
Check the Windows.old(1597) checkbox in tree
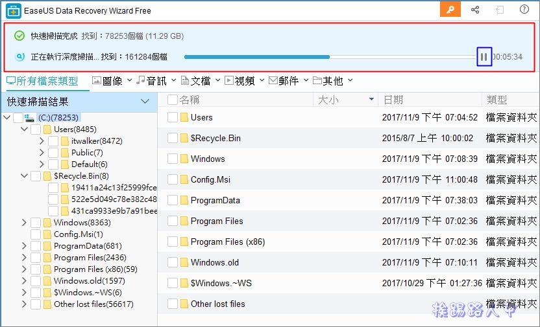tap(36, 281)
